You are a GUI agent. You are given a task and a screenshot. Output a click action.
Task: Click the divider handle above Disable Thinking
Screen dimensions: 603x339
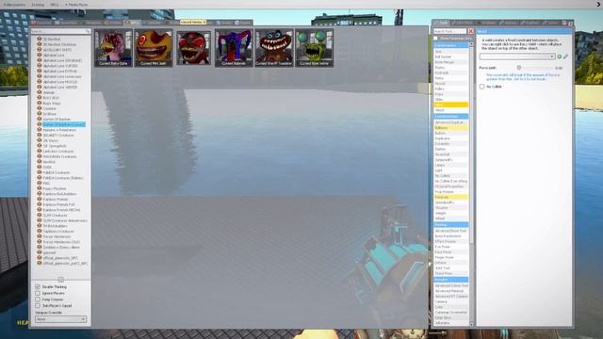[60, 280]
